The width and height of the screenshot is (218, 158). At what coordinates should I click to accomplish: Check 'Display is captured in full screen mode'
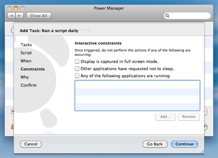77,61
